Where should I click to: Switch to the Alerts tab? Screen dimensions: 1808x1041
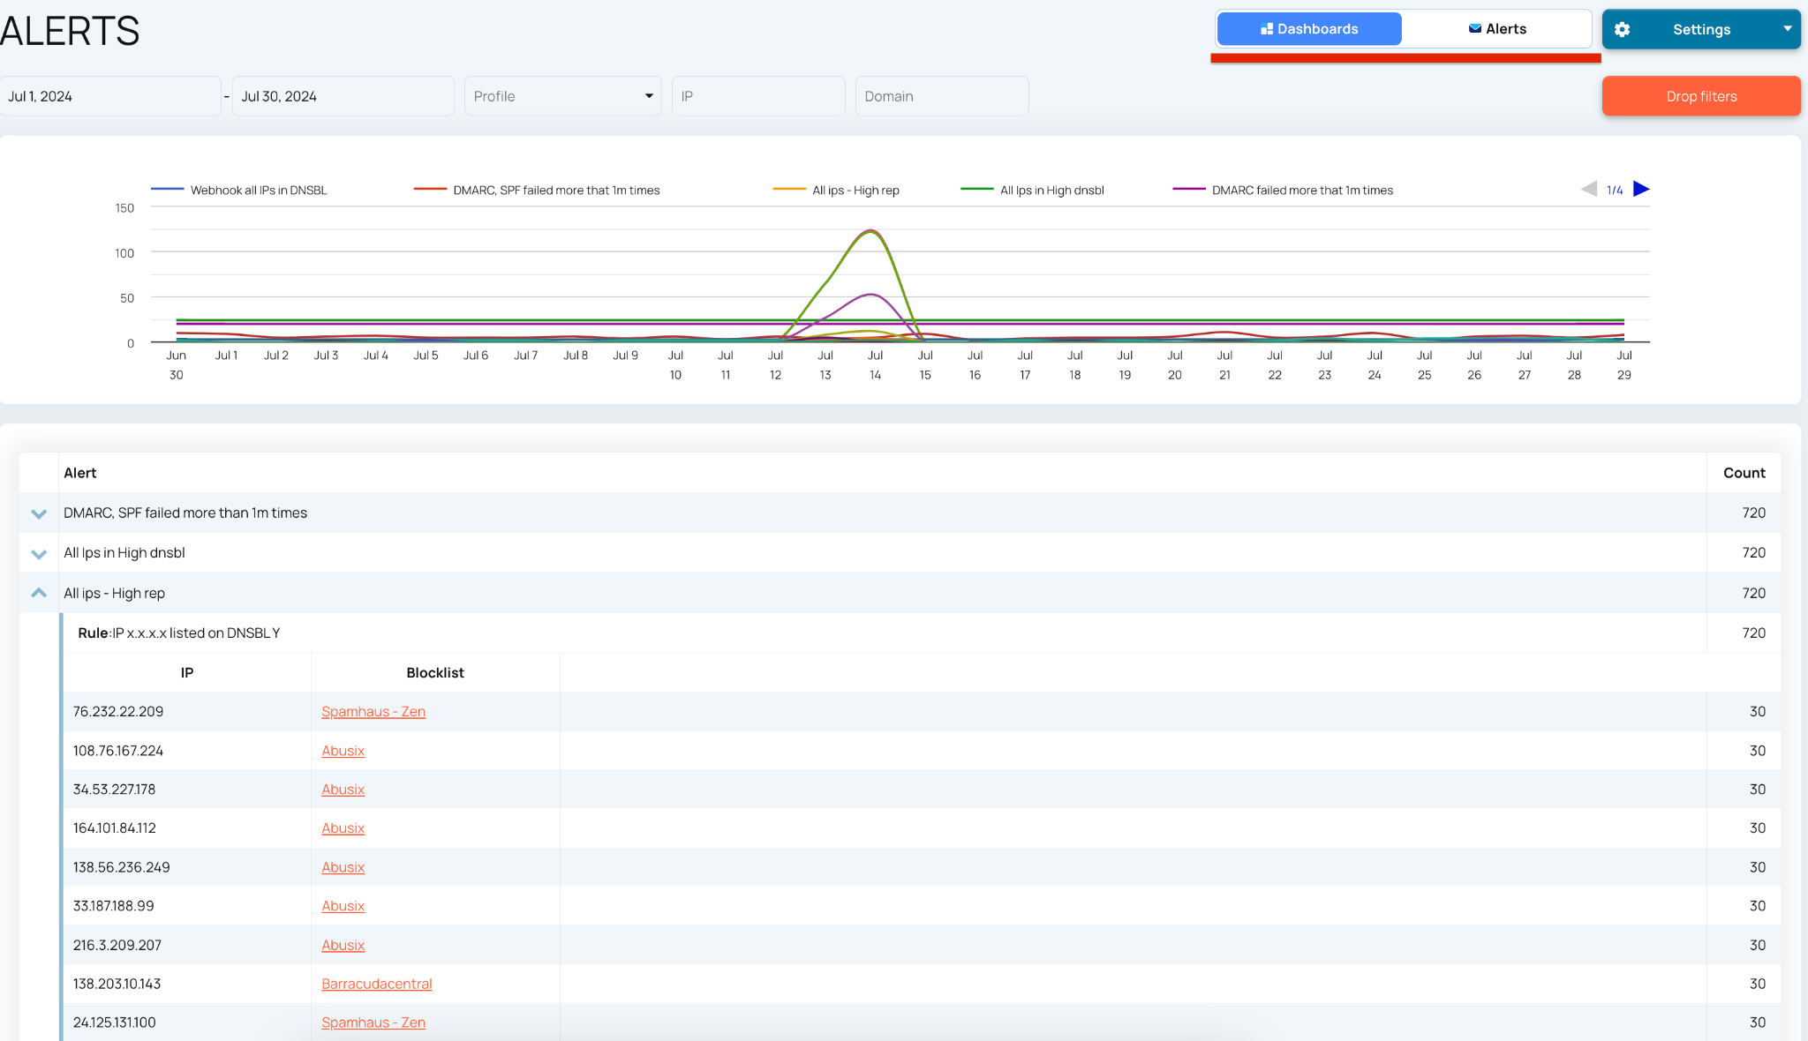1497,29
